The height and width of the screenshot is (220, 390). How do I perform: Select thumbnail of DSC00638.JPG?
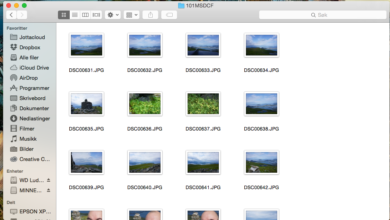[x=262, y=104]
